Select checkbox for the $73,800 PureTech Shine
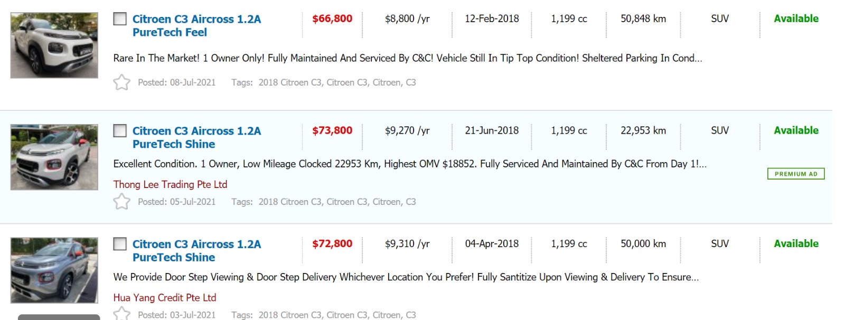Viewport: 845px width, 320px height. pos(120,131)
